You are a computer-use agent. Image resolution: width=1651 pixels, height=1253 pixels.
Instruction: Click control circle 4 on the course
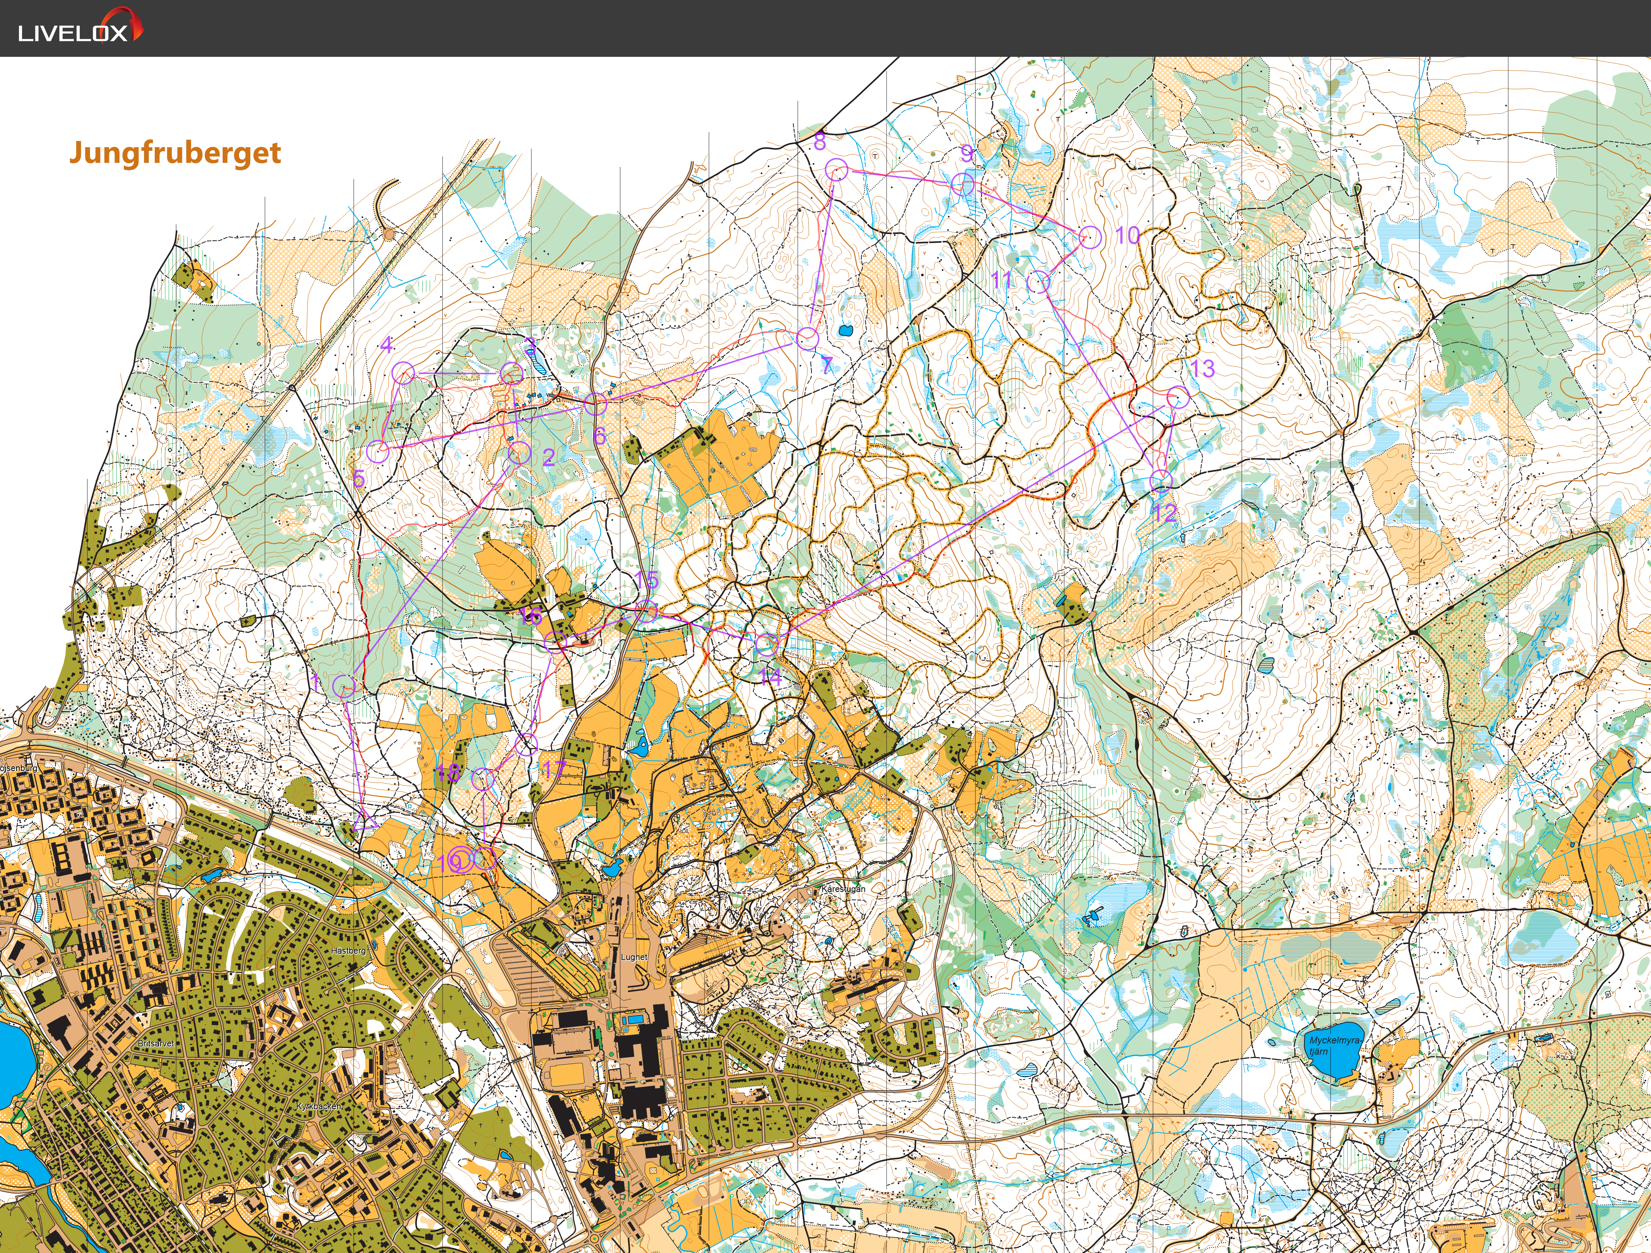pyautogui.click(x=404, y=373)
